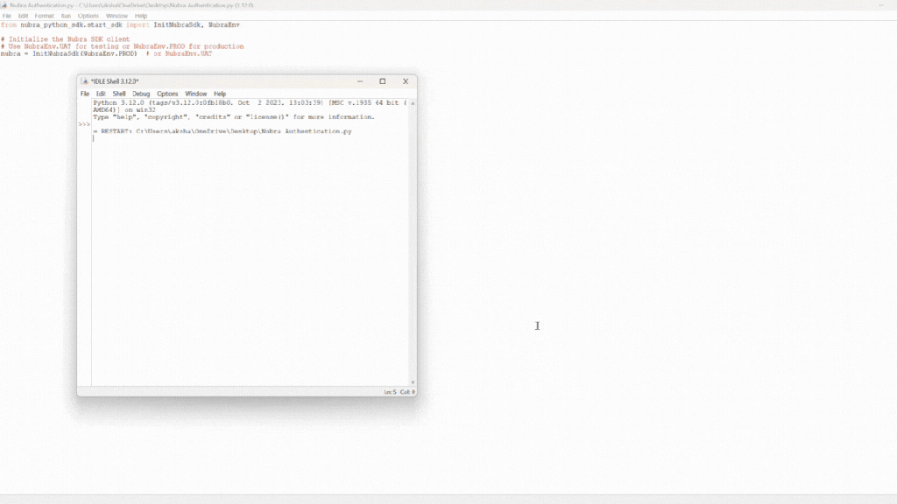Open Edit menu in IDLE Shell window
Viewport: 897px width, 504px height.
pyautogui.click(x=101, y=94)
